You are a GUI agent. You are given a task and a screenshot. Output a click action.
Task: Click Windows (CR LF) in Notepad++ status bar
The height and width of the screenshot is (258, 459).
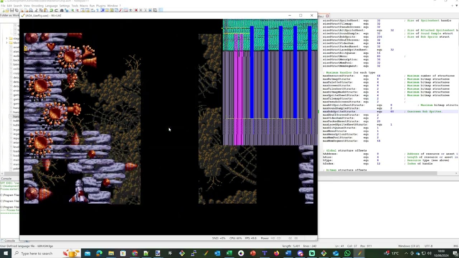[x=409, y=246]
